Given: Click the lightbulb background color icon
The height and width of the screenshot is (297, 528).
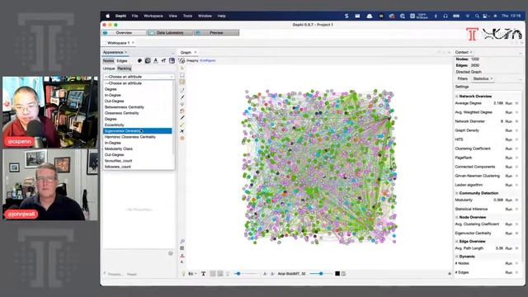Looking at the screenshot, I should (x=183, y=274).
